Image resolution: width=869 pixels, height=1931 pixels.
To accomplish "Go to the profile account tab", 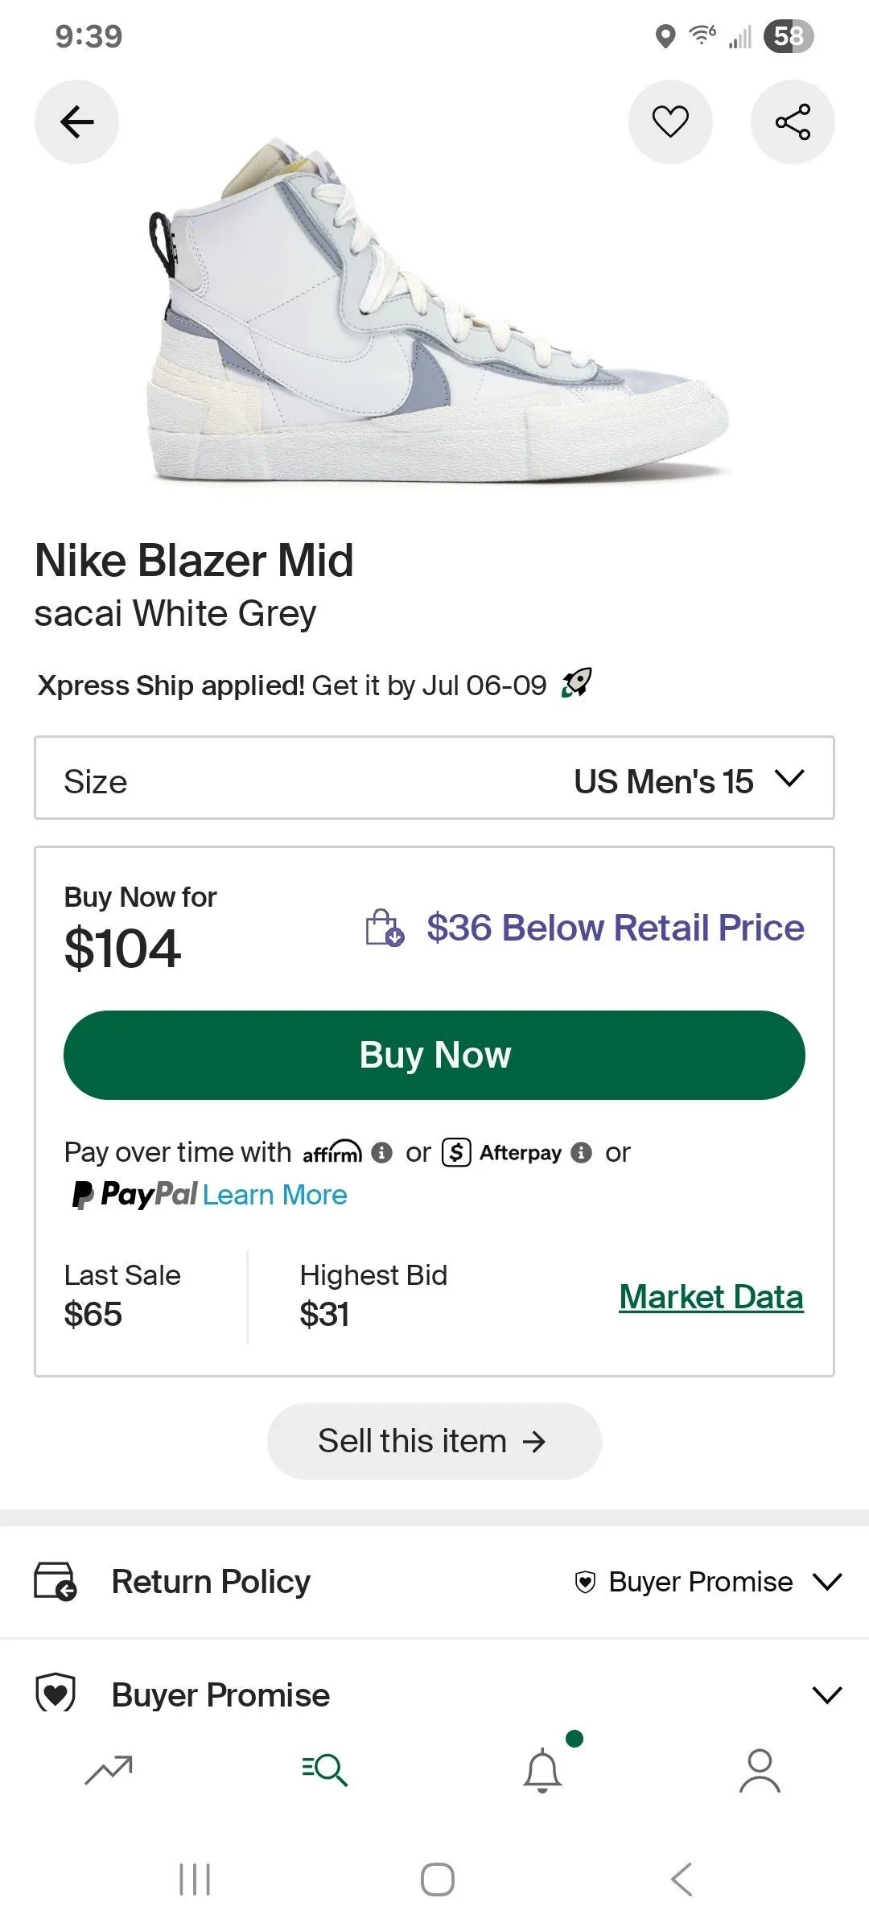I will [760, 1771].
